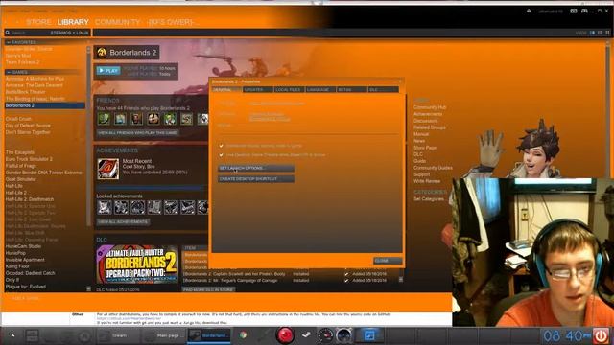The width and height of the screenshot is (614, 345).
Task: Switch library to detail view icon
Action: (593, 33)
